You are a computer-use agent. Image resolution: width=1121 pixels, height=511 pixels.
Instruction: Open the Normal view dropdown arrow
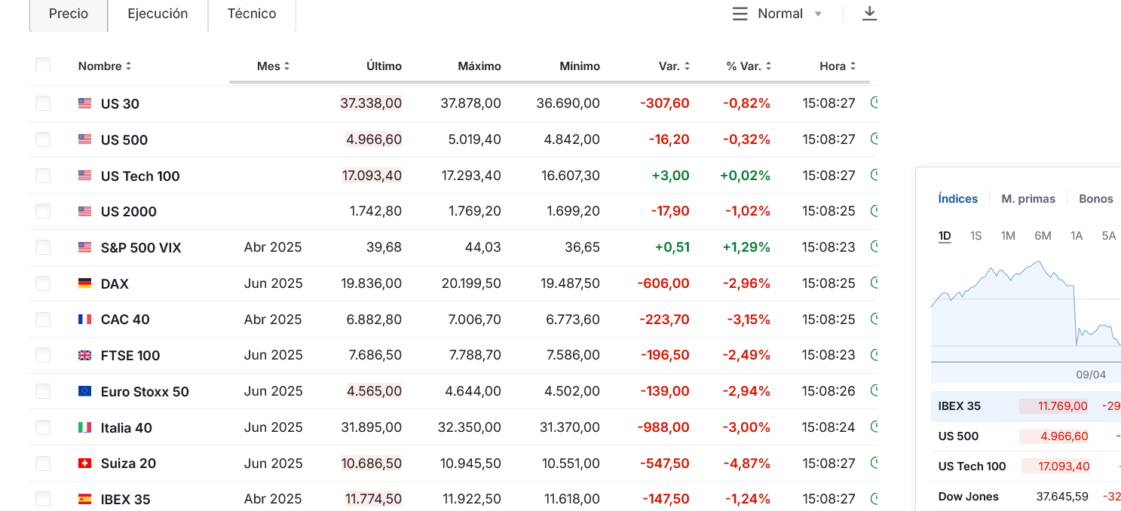[818, 14]
